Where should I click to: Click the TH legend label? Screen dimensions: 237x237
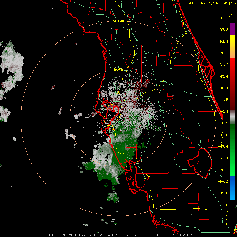click(x=226, y=205)
